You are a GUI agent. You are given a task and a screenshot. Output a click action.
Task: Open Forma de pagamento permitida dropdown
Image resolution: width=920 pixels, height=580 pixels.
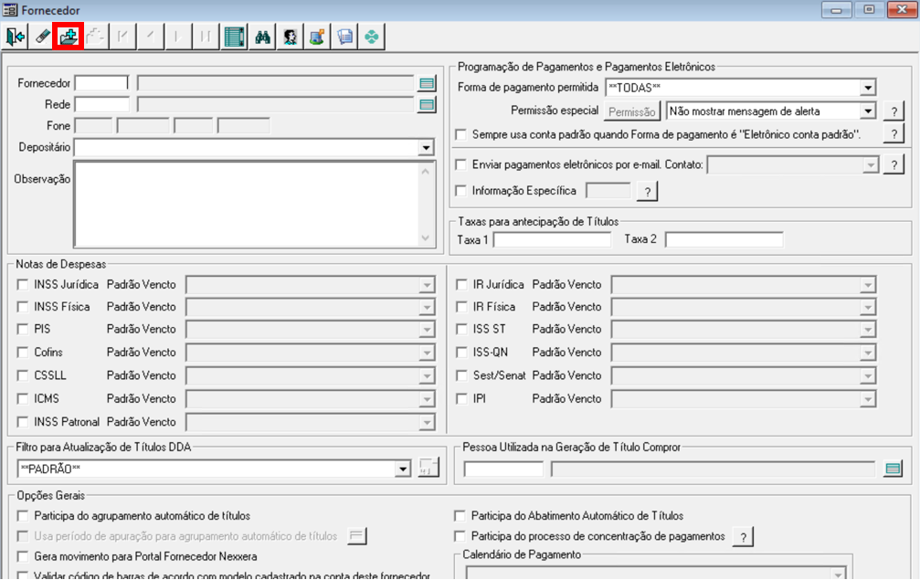pos(868,88)
